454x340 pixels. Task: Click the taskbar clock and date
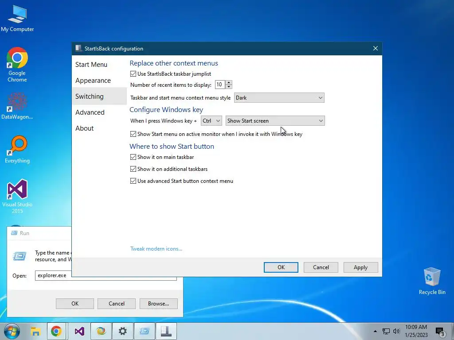[x=416, y=331]
